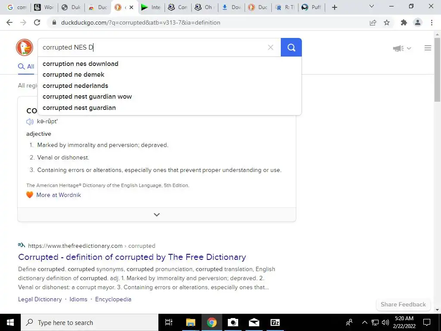Open the More at Wordnik link

tap(59, 195)
